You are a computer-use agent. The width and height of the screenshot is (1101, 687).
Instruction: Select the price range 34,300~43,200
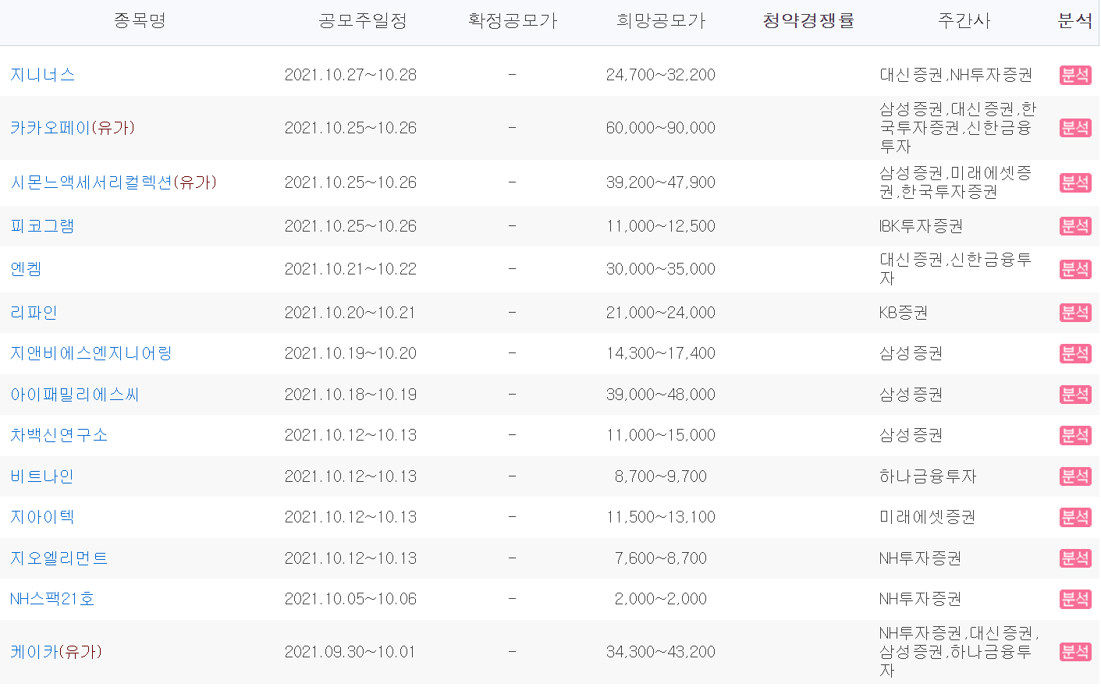(x=661, y=652)
